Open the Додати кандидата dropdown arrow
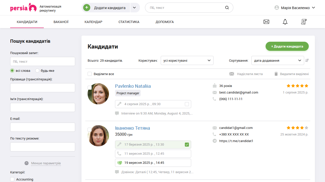The height and width of the screenshot is (182, 325). tap(134, 8)
